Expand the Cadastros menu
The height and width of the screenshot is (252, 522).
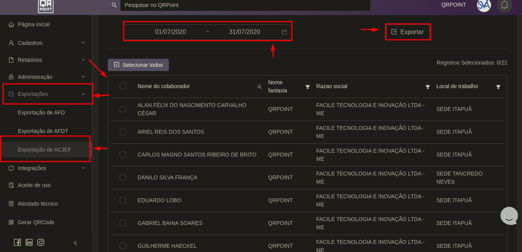pos(47,43)
